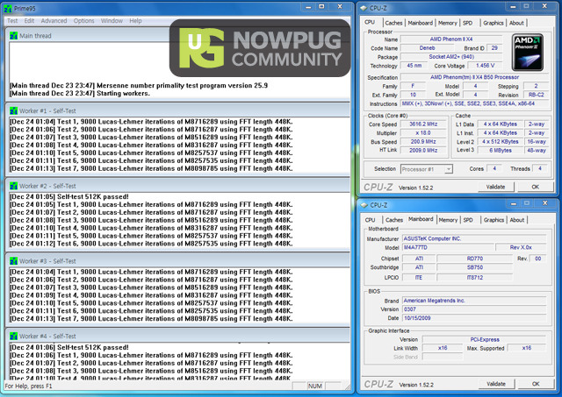Click the BIOS brand American Megatrends Inc. field
562x397 pixels.
(x=474, y=301)
